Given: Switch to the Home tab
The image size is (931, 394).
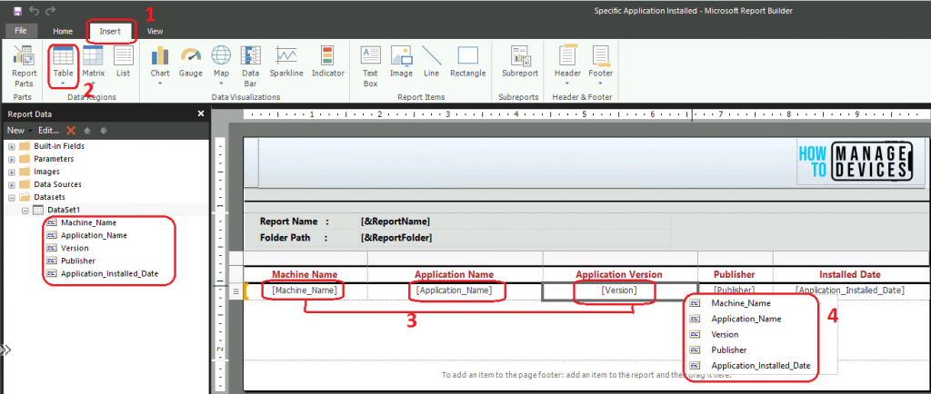Looking at the screenshot, I should (63, 32).
